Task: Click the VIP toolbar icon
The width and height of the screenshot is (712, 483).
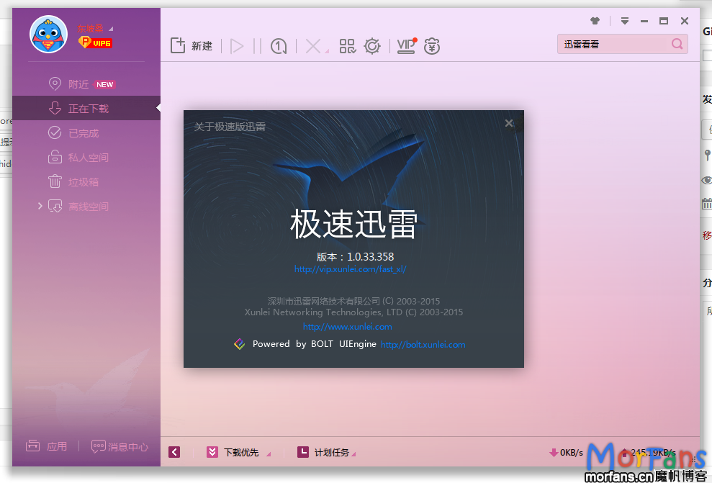Action: pyautogui.click(x=407, y=46)
